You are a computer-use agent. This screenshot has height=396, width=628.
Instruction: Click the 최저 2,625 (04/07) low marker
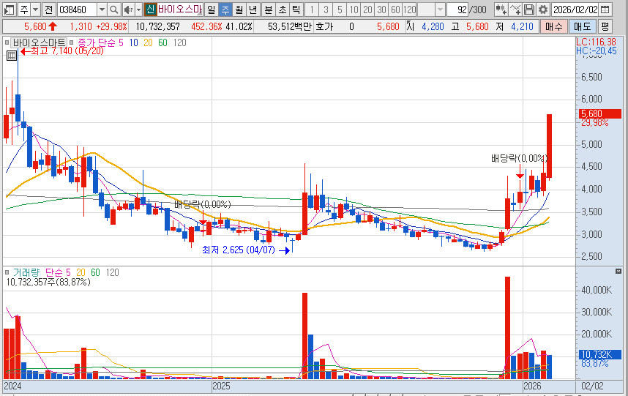tap(246, 250)
